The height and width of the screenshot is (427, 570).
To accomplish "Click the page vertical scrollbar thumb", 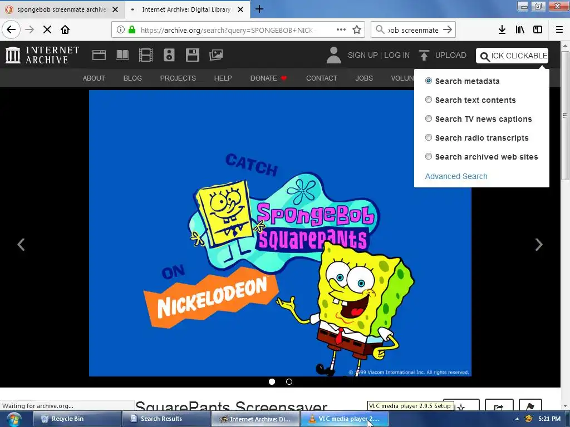I will click(x=565, y=116).
